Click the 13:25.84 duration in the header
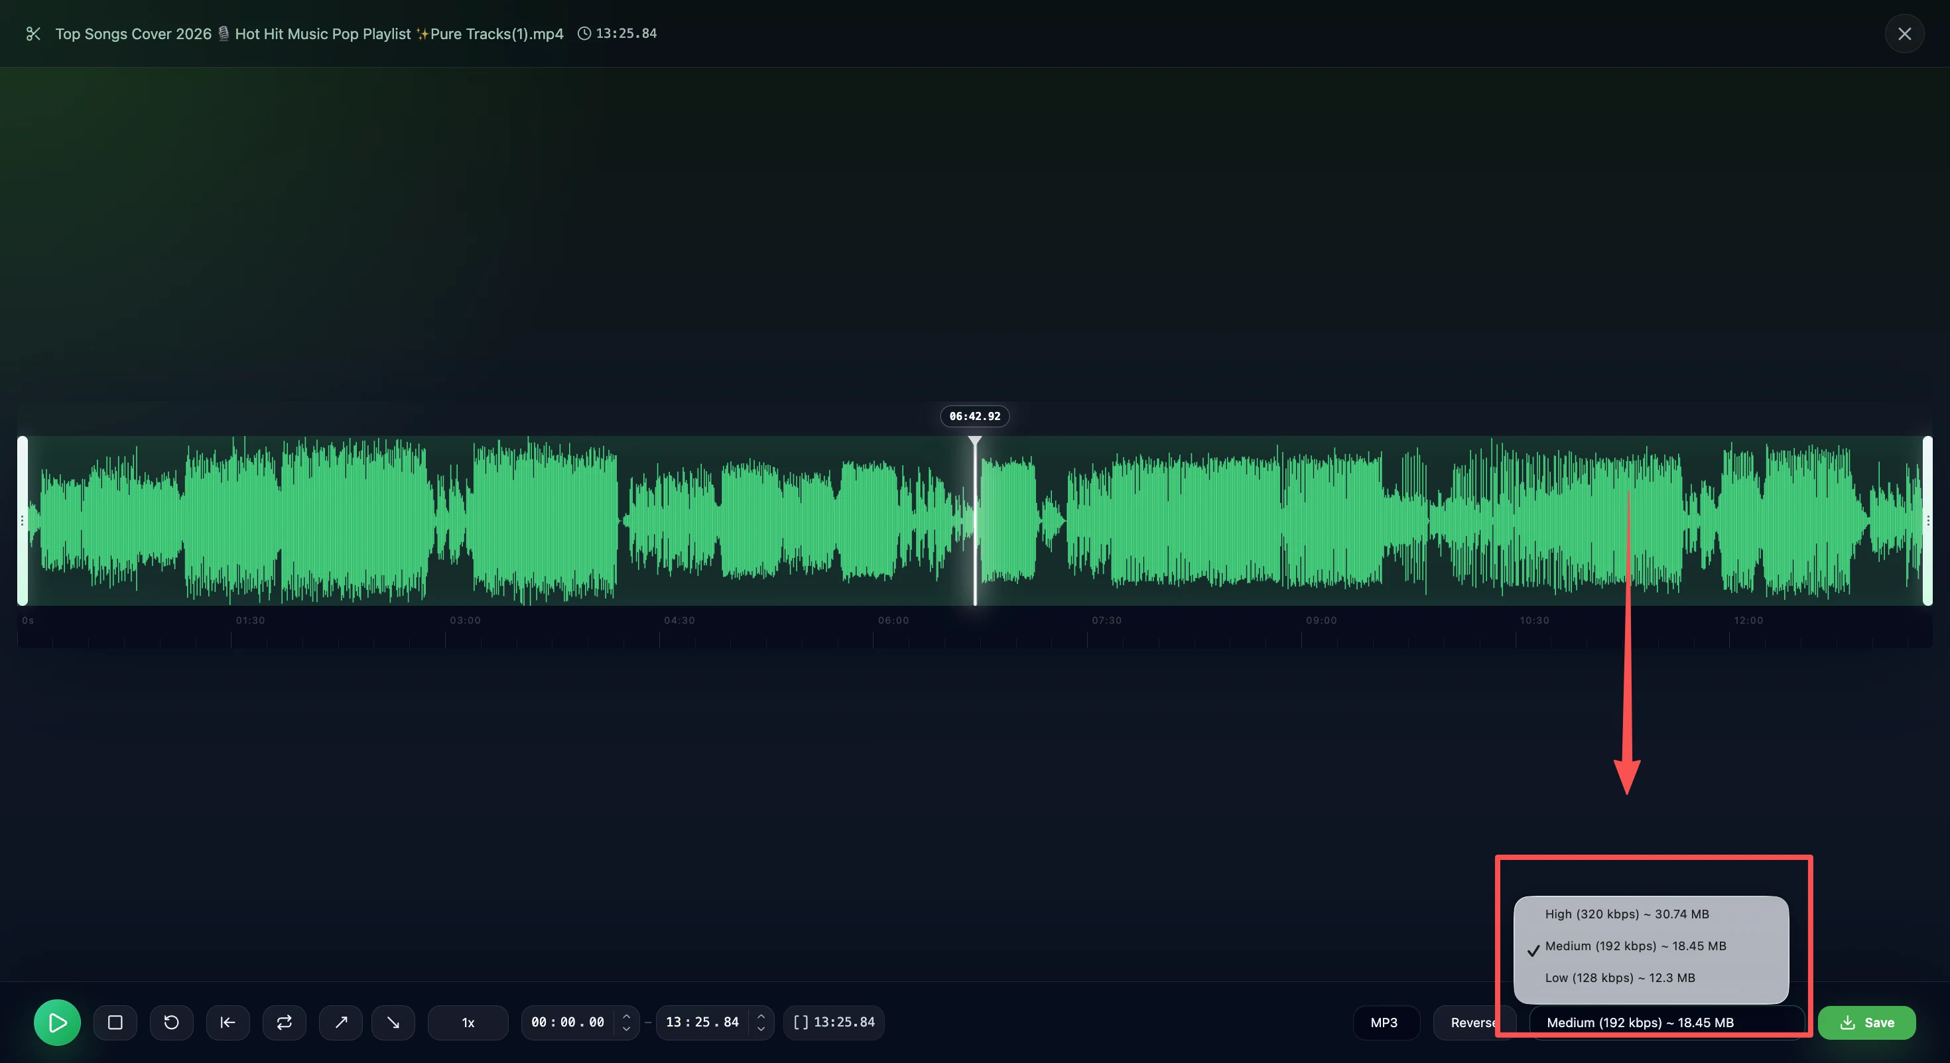Viewport: 1950px width, 1063px height. (626, 33)
